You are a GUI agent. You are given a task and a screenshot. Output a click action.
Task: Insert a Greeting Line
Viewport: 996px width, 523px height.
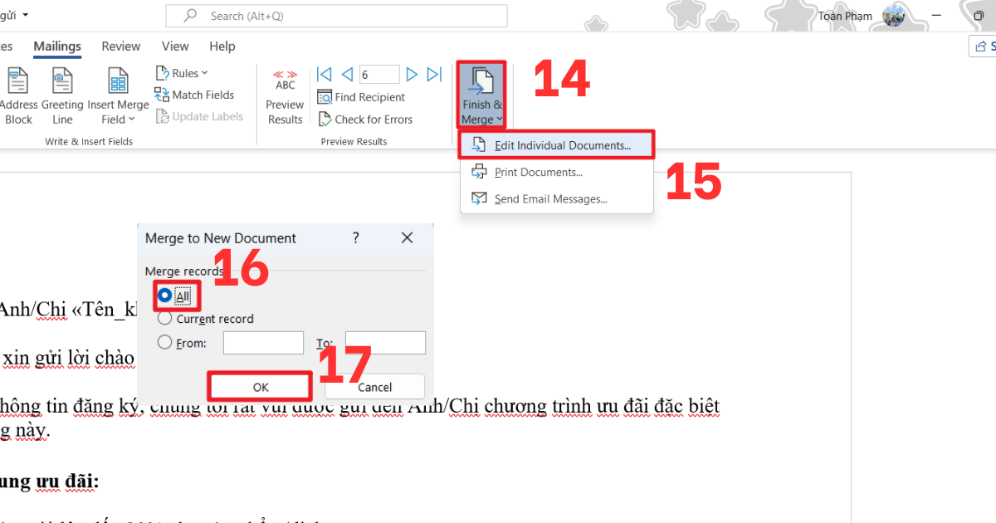tap(62, 96)
